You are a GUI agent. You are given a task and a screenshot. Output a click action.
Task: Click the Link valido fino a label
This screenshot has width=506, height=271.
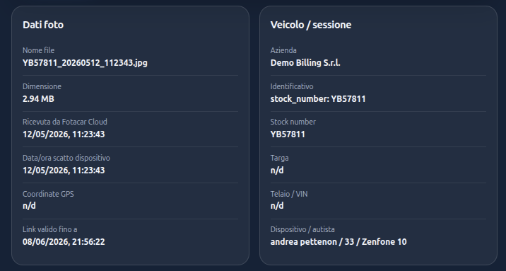pos(49,229)
